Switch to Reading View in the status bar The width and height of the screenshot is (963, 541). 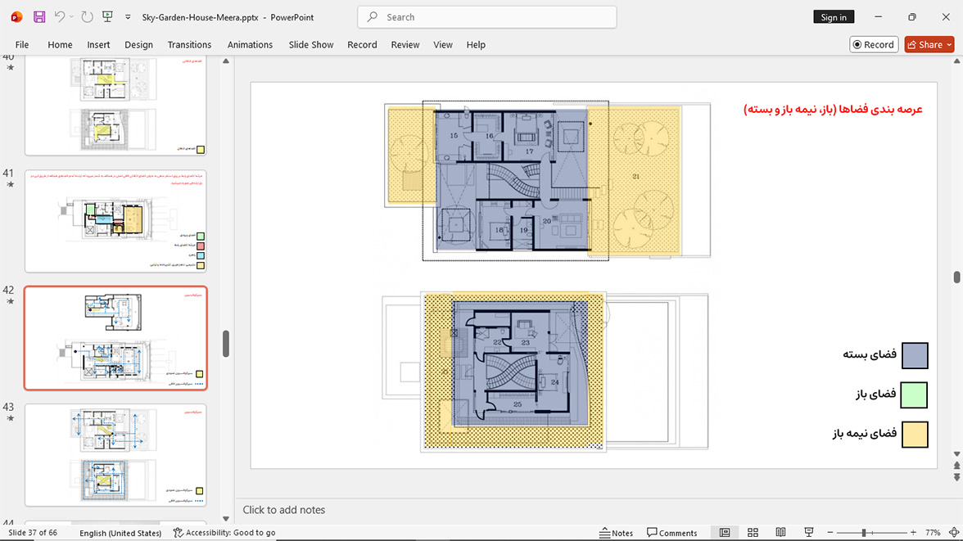pos(780,532)
